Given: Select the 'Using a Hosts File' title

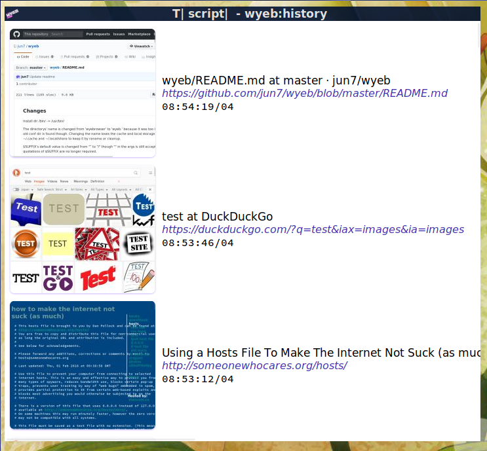Looking at the screenshot, I should [x=321, y=353].
